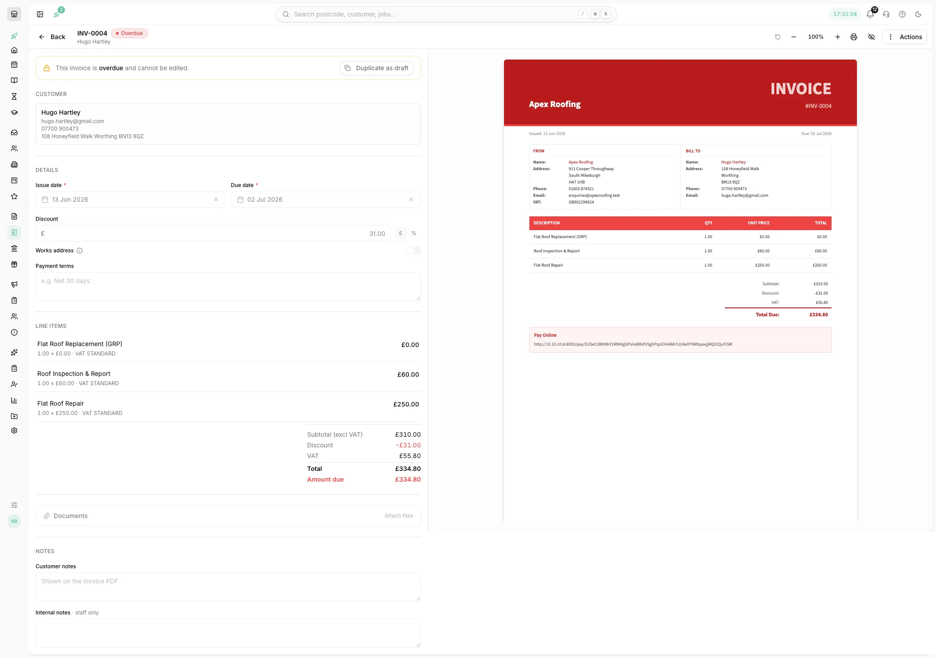Select the Roof Inspection & Report line item
Image resolution: width=936 pixels, height=658 pixels.
(228, 378)
